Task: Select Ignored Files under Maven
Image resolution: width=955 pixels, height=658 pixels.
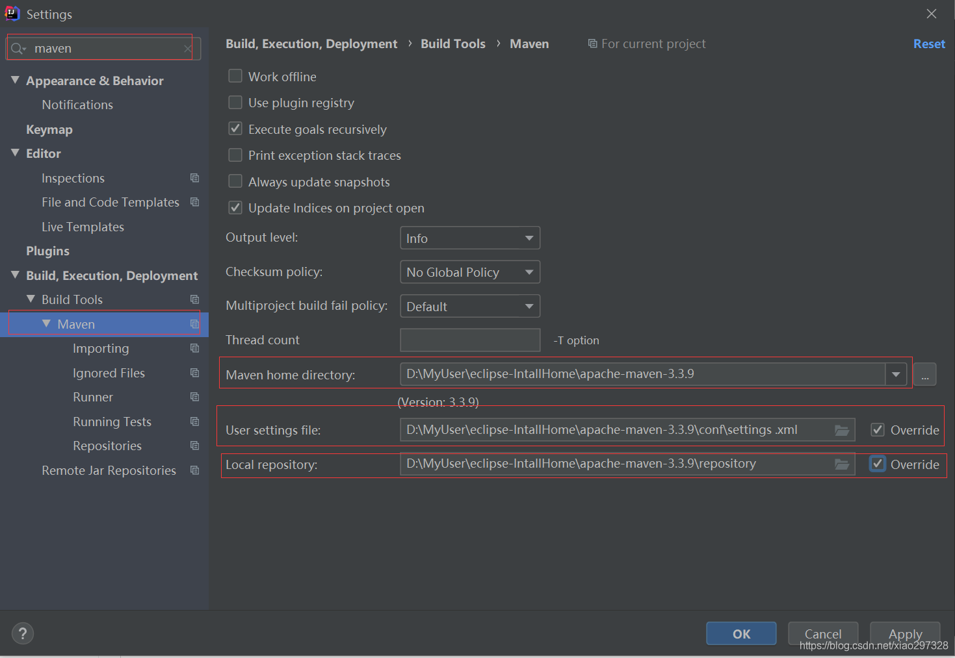Action: click(x=109, y=373)
